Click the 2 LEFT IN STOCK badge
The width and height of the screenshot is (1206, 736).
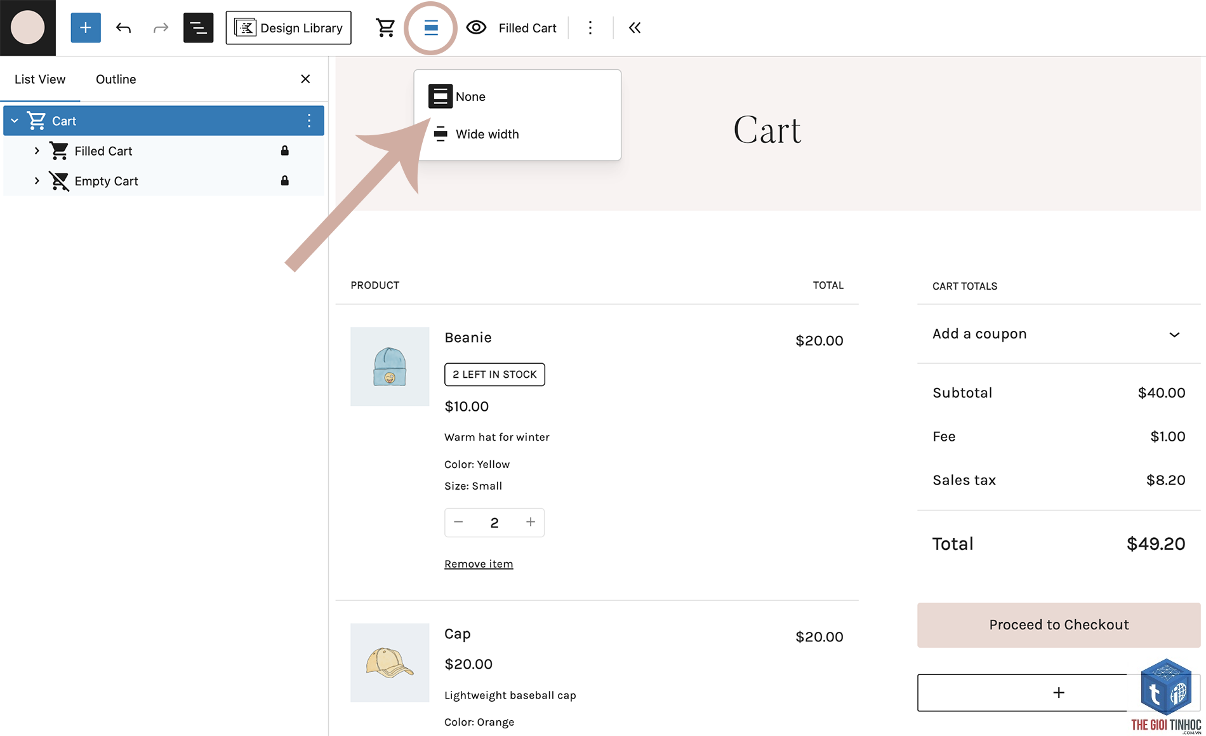tap(494, 375)
